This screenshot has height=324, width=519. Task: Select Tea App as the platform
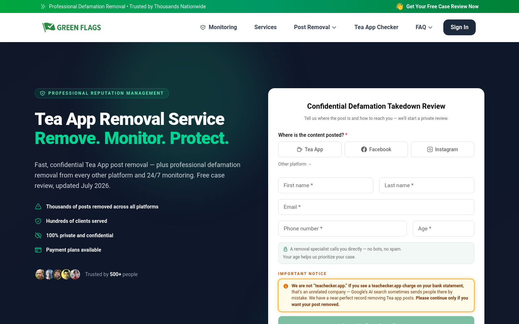pyautogui.click(x=310, y=149)
